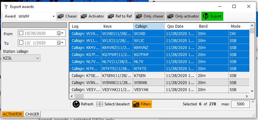Enable the From date checkbox

click(x=21, y=33)
